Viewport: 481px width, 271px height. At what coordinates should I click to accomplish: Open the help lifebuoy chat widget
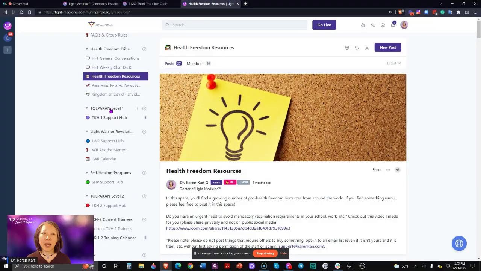[459, 243]
